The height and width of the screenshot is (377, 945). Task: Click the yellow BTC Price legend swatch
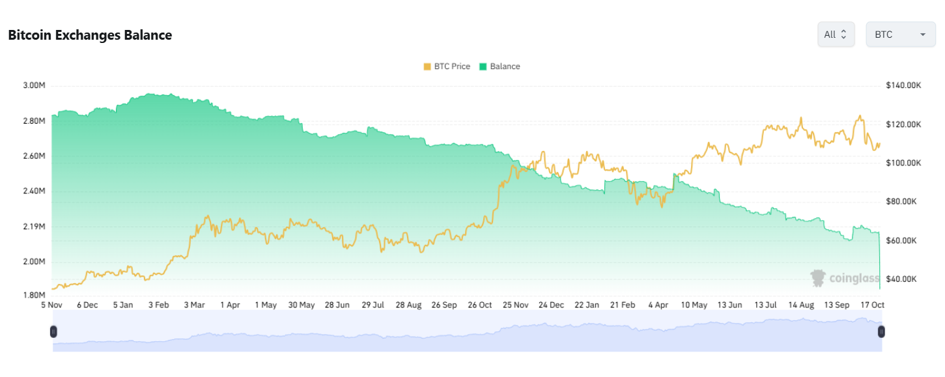(x=427, y=66)
